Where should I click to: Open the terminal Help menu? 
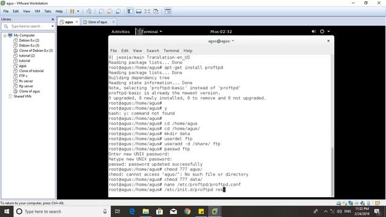188,51
